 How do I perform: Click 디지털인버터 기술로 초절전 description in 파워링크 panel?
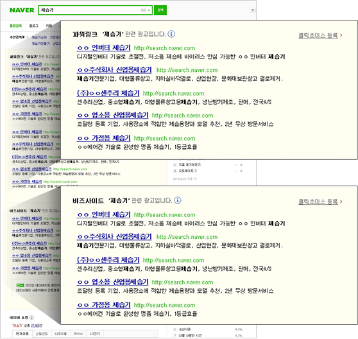[x=181, y=56]
